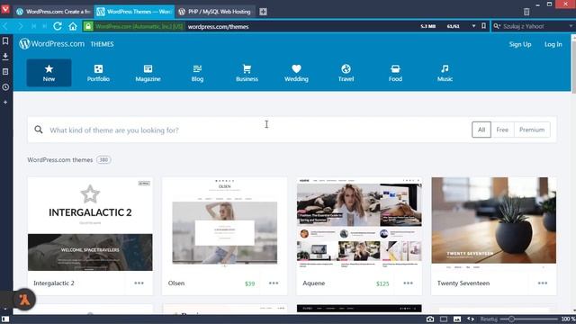This screenshot has height=324, width=576.
Task: Click the fast forward navigation button
Action: click(x=44, y=26)
